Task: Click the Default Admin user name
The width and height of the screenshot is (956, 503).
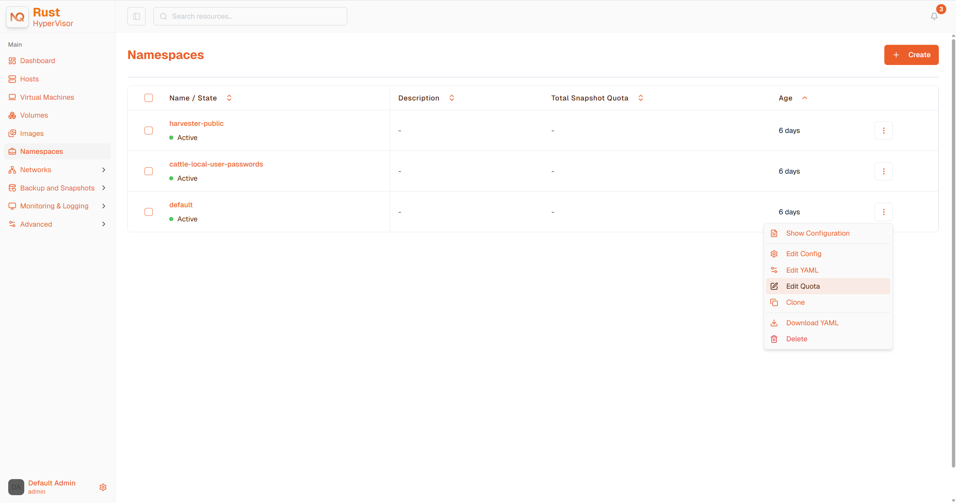Action: point(52,483)
